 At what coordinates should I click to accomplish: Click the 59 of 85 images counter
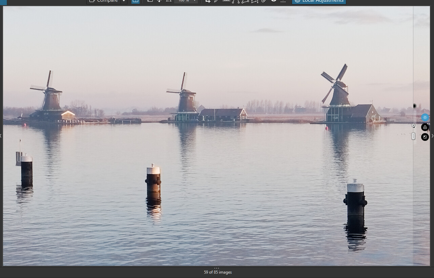point(218,272)
